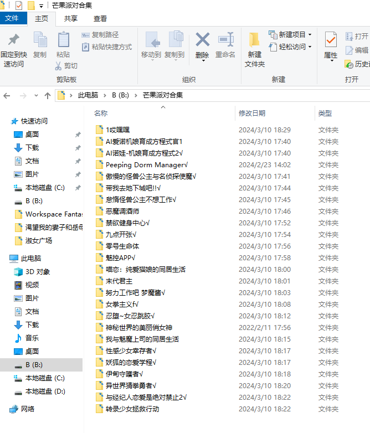Sort by the Date modified column header
370x433 pixels.
pos(252,114)
